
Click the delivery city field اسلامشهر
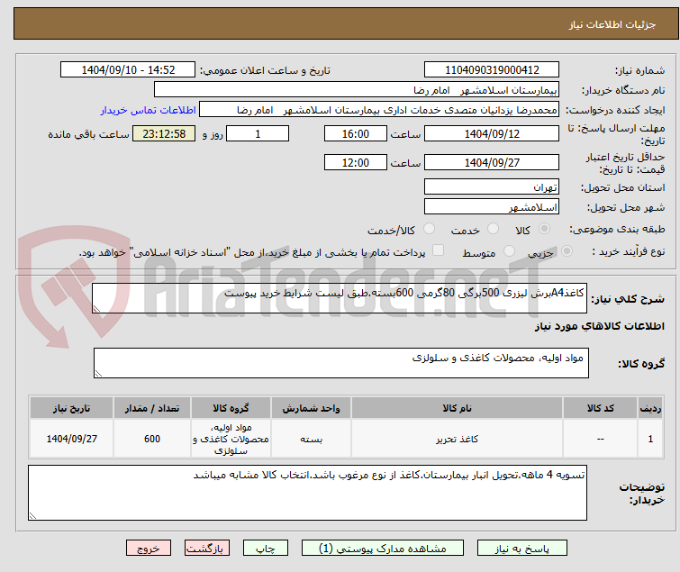pos(492,206)
